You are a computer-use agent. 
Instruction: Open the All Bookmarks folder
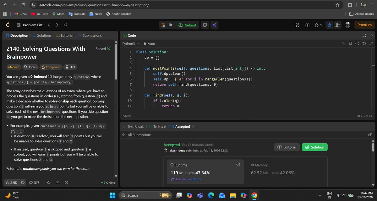pyautogui.click(x=362, y=14)
